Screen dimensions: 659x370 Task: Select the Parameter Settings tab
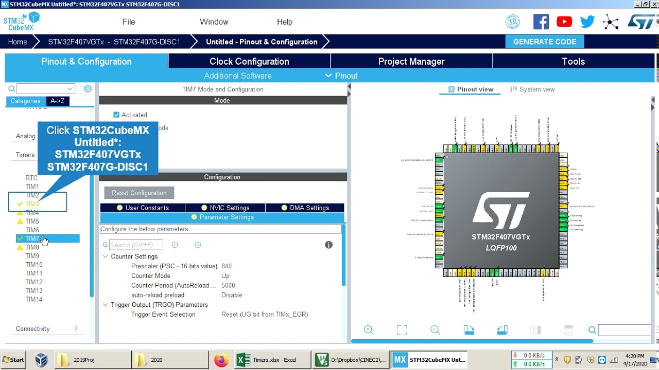[x=222, y=217]
